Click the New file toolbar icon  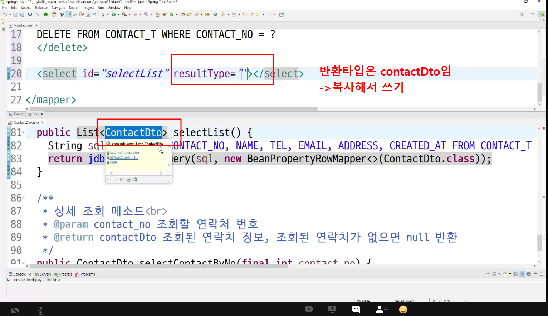click(x=5, y=15)
